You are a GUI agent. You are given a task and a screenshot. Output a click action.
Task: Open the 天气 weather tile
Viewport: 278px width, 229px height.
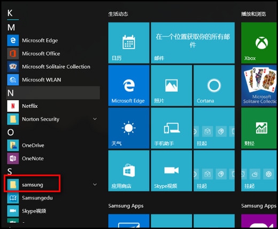(129, 128)
